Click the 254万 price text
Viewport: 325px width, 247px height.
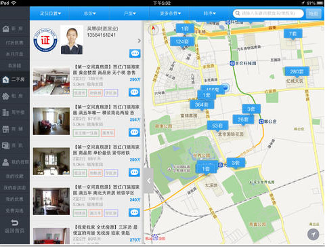tap(135, 119)
